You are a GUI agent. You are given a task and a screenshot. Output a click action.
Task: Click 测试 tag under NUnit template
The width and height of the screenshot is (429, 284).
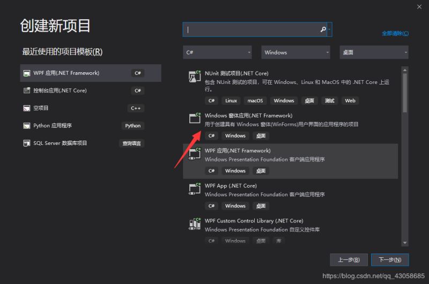[x=329, y=101]
